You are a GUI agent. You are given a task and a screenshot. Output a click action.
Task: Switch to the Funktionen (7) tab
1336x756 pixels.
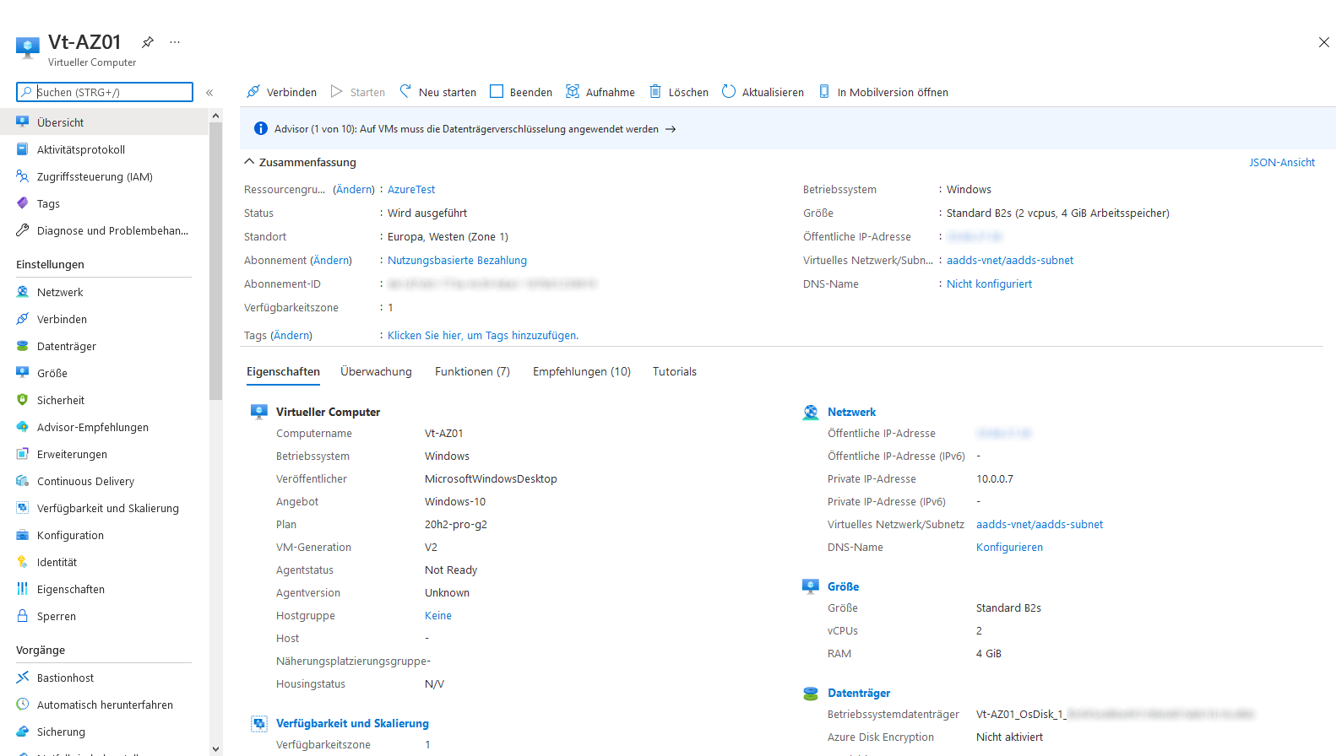click(x=472, y=372)
